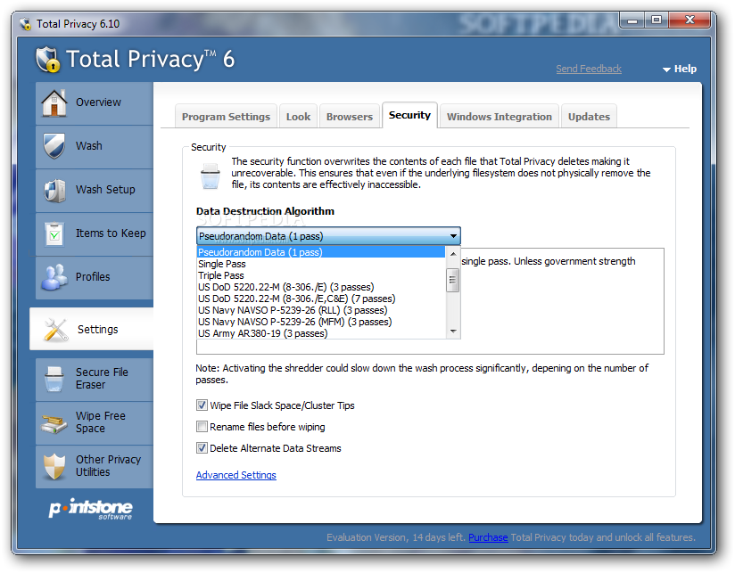This screenshot has height=573, width=735.
Task: Click the Other Privacy Utilities shield icon
Action: pyautogui.click(x=54, y=466)
